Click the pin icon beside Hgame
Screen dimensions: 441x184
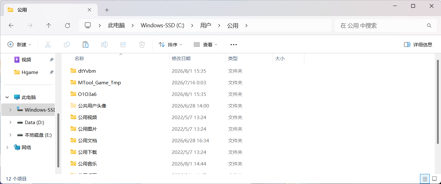coord(51,72)
